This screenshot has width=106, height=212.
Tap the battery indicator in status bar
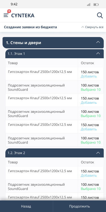pos(96,5)
